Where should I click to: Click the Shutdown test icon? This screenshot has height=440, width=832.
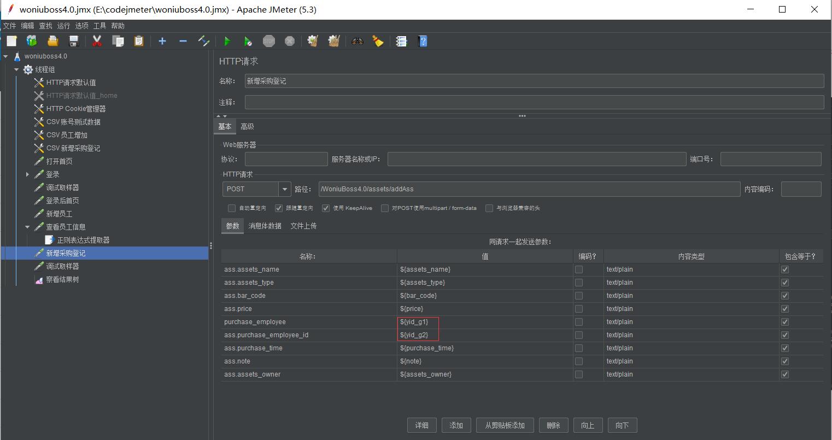[290, 41]
